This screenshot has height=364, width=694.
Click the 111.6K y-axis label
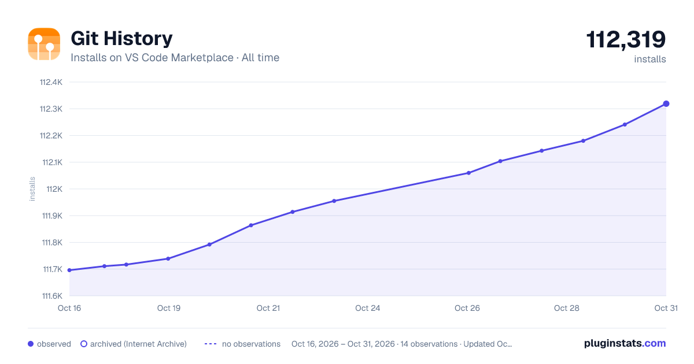tap(51, 296)
